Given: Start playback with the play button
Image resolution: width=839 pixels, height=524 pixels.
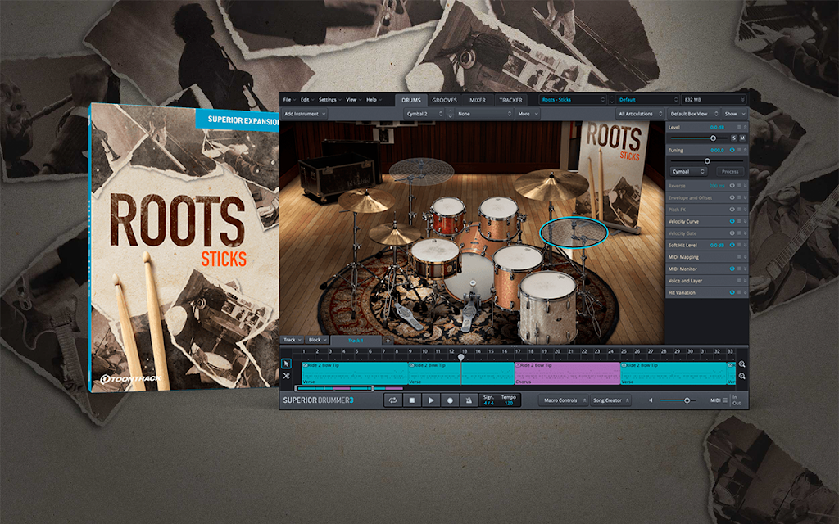Looking at the screenshot, I should tap(431, 400).
